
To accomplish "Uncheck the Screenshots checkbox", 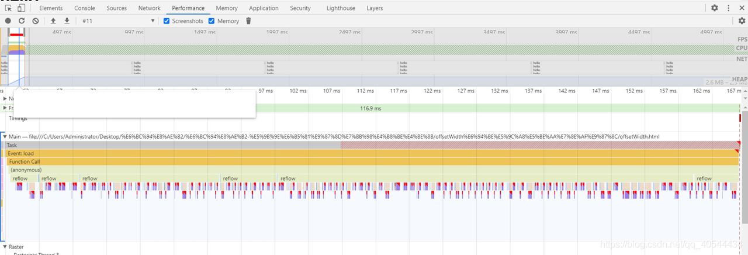I will click(x=167, y=21).
